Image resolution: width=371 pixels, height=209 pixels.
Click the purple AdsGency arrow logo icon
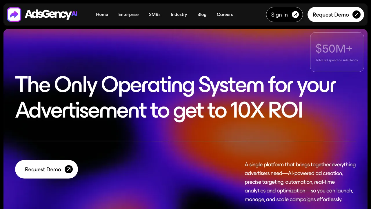14,14
